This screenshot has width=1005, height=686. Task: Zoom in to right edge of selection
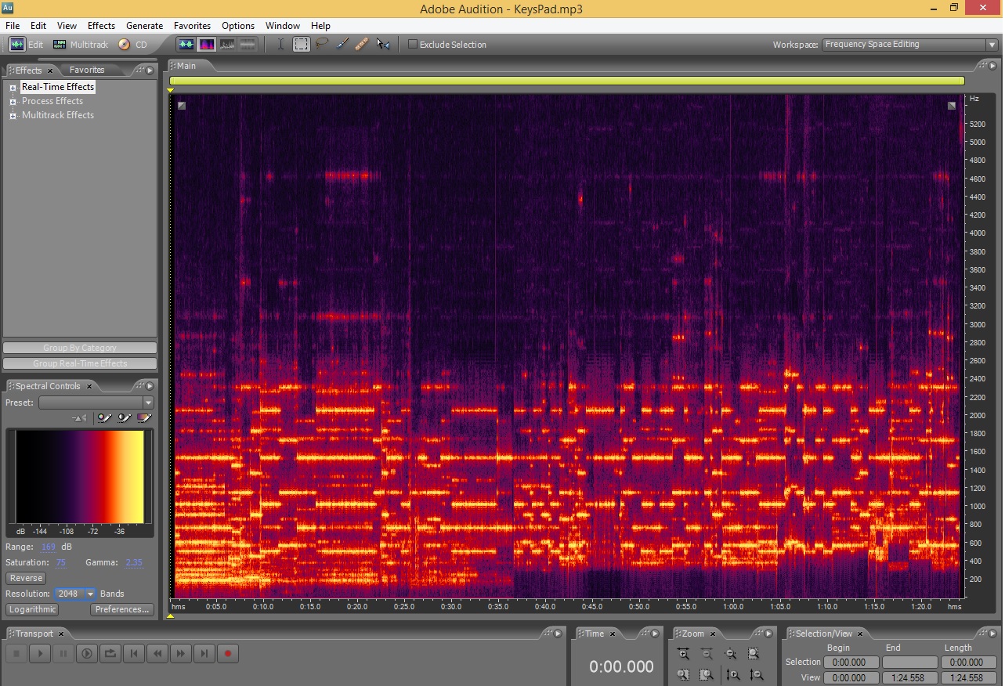707,675
